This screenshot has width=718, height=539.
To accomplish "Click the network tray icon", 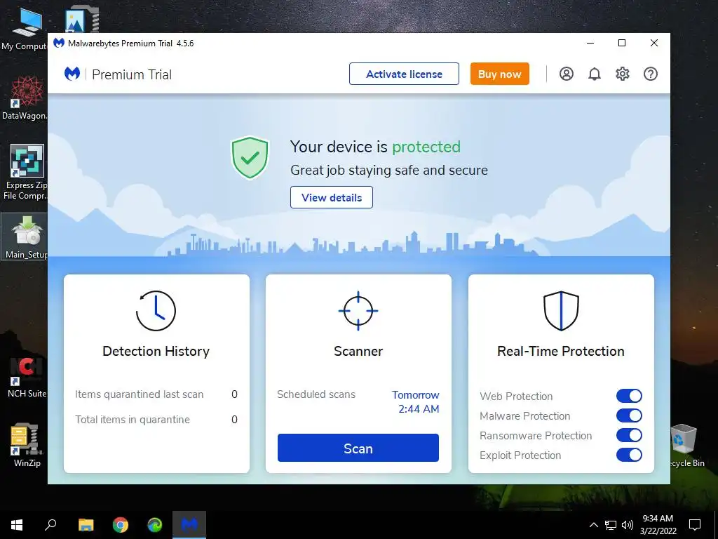I will click(611, 525).
